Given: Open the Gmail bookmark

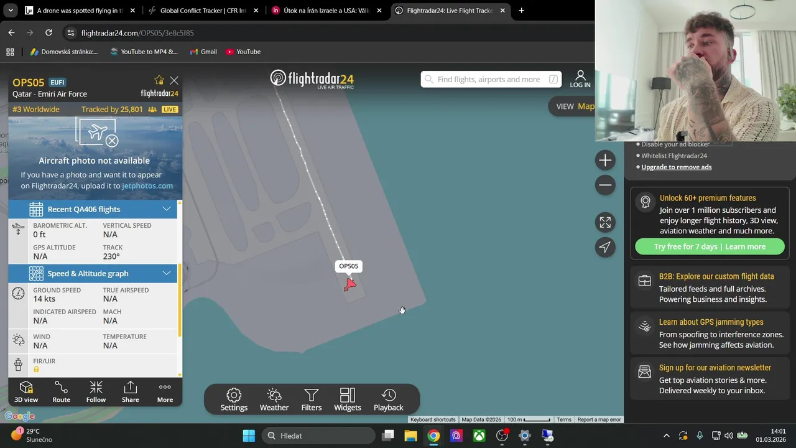Looking at the screenshot, I should [203, 52].
